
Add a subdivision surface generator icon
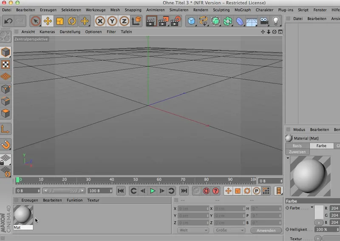click(215, 21)
